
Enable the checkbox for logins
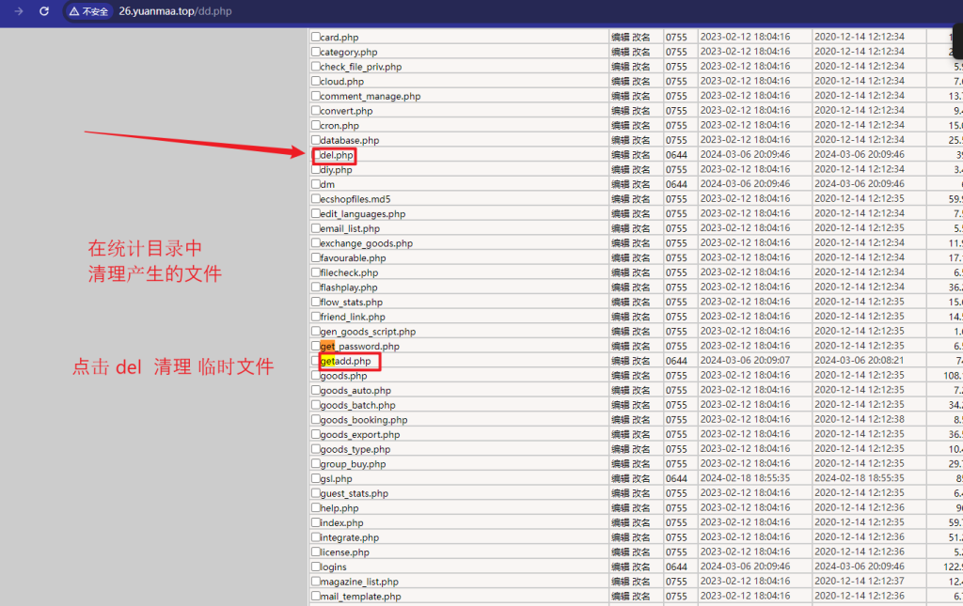316,567
